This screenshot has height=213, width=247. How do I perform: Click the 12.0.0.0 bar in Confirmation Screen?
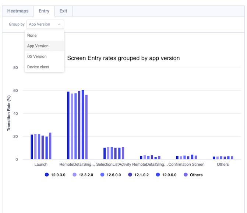(192, 157)
